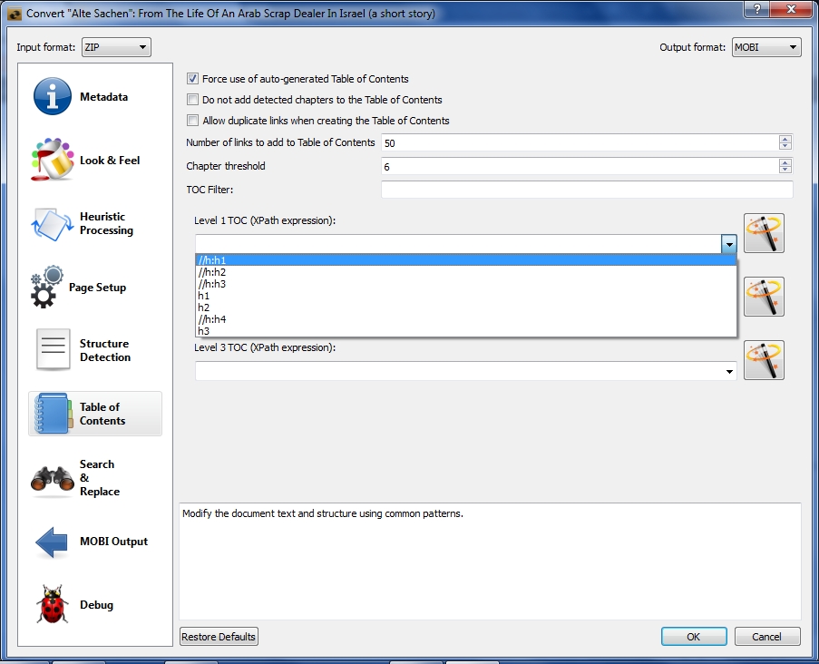The image size is (819, 664).
Task: Choose the h1 option in the list
Action: [x=466, y=296]
